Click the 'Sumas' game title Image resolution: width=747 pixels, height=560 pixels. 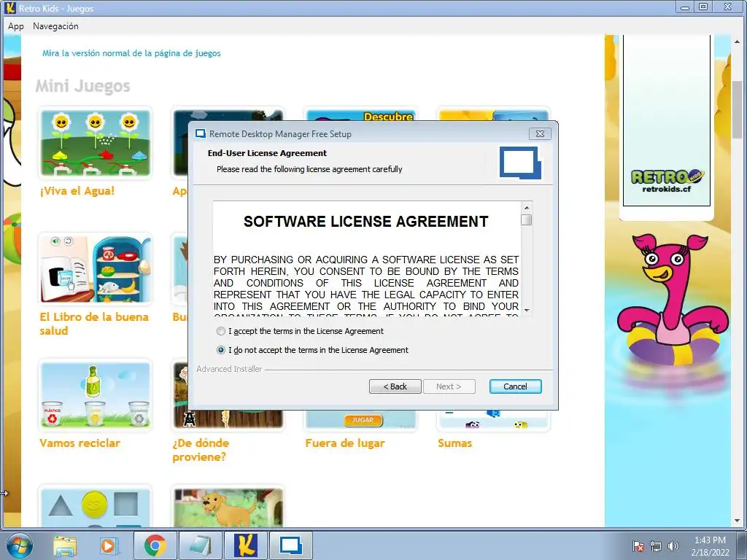coord(455,443)
